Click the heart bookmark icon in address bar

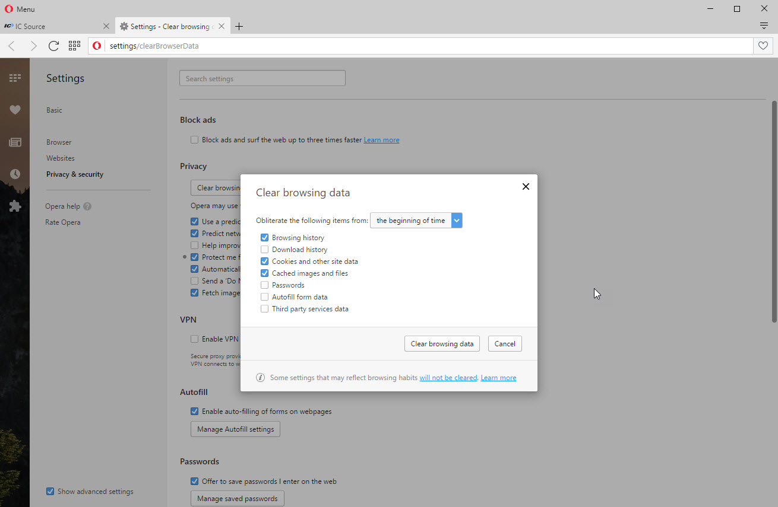(x=763, y=46)
